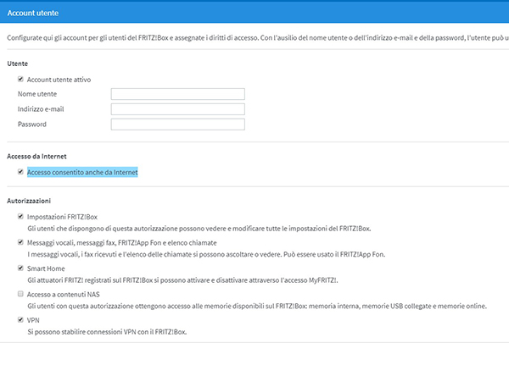Viewport: 509px width, 365px height.
Task: Click description 'Gli utenti con questa autorizzazione ottengono'
Action: tap(257, 306)
